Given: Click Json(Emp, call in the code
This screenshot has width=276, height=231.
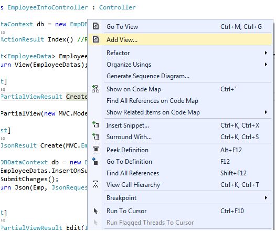Looking at the screenshot, I should coord(31,187).
